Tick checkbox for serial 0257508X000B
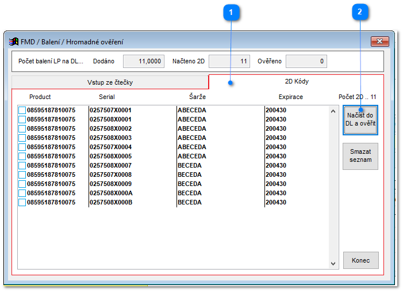The width and height of the screenshot is (403, 292). point(22,202)
